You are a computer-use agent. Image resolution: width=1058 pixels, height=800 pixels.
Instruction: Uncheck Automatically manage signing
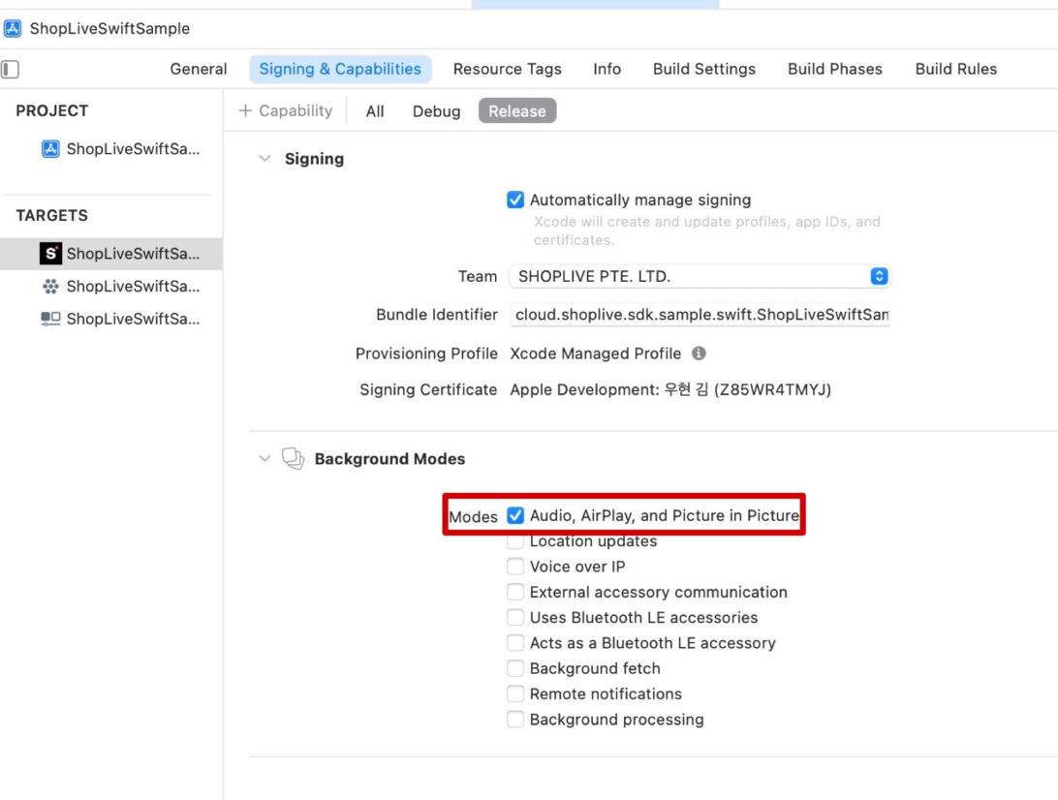point(515,200)
